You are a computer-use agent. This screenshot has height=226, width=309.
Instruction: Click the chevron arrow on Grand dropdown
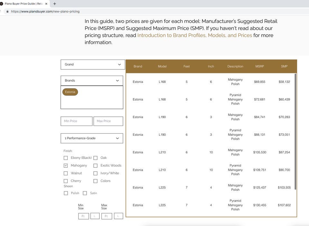(x=119, y=65)
